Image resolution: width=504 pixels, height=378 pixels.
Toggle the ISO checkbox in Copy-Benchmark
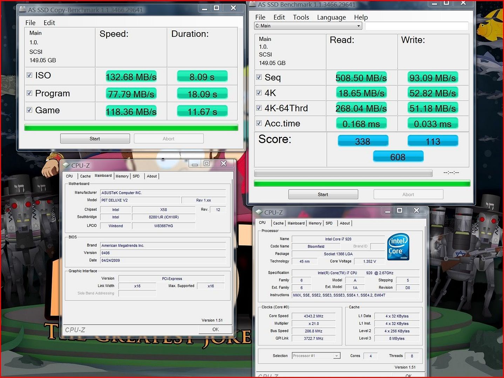29,75
